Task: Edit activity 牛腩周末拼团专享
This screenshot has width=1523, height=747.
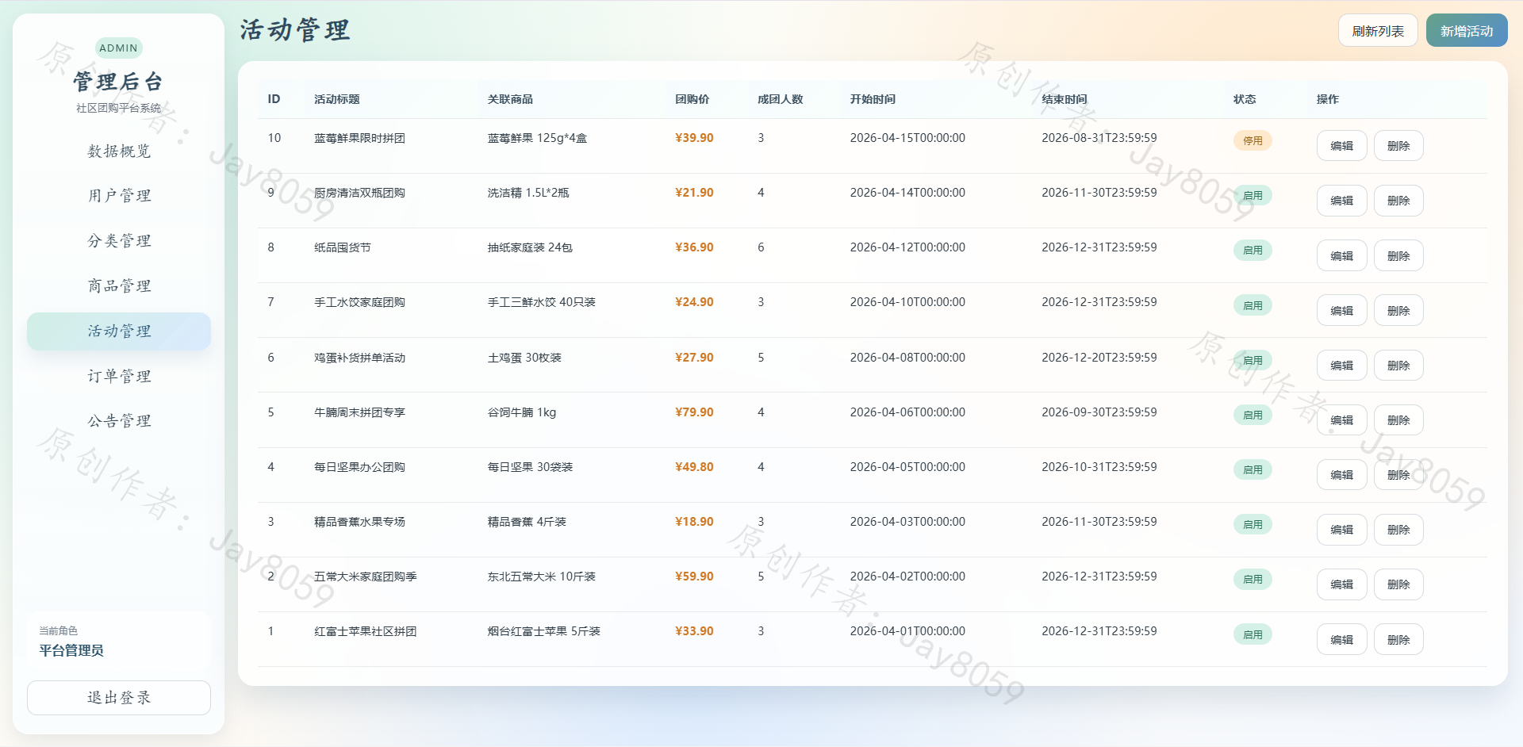Action: coord(1342,420)
